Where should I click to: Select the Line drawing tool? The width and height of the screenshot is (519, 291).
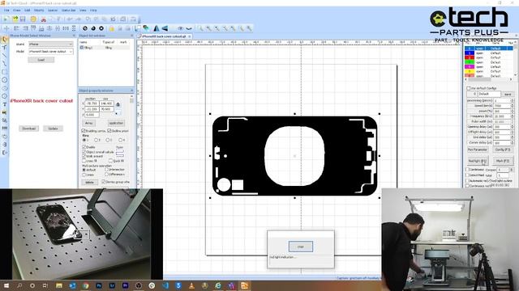(x=4, y=56)
